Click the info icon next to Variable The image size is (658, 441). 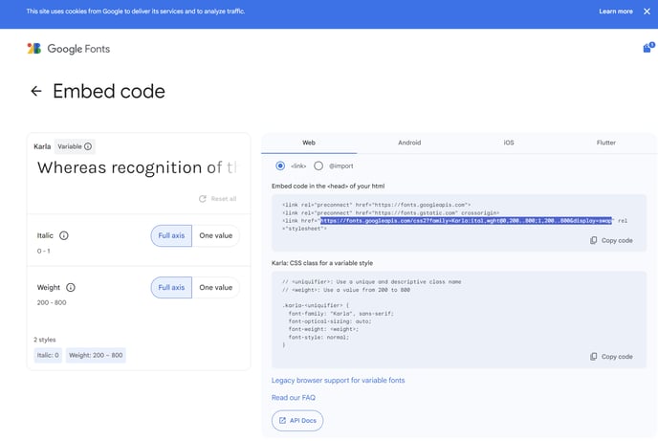click(x=88, y=146)
